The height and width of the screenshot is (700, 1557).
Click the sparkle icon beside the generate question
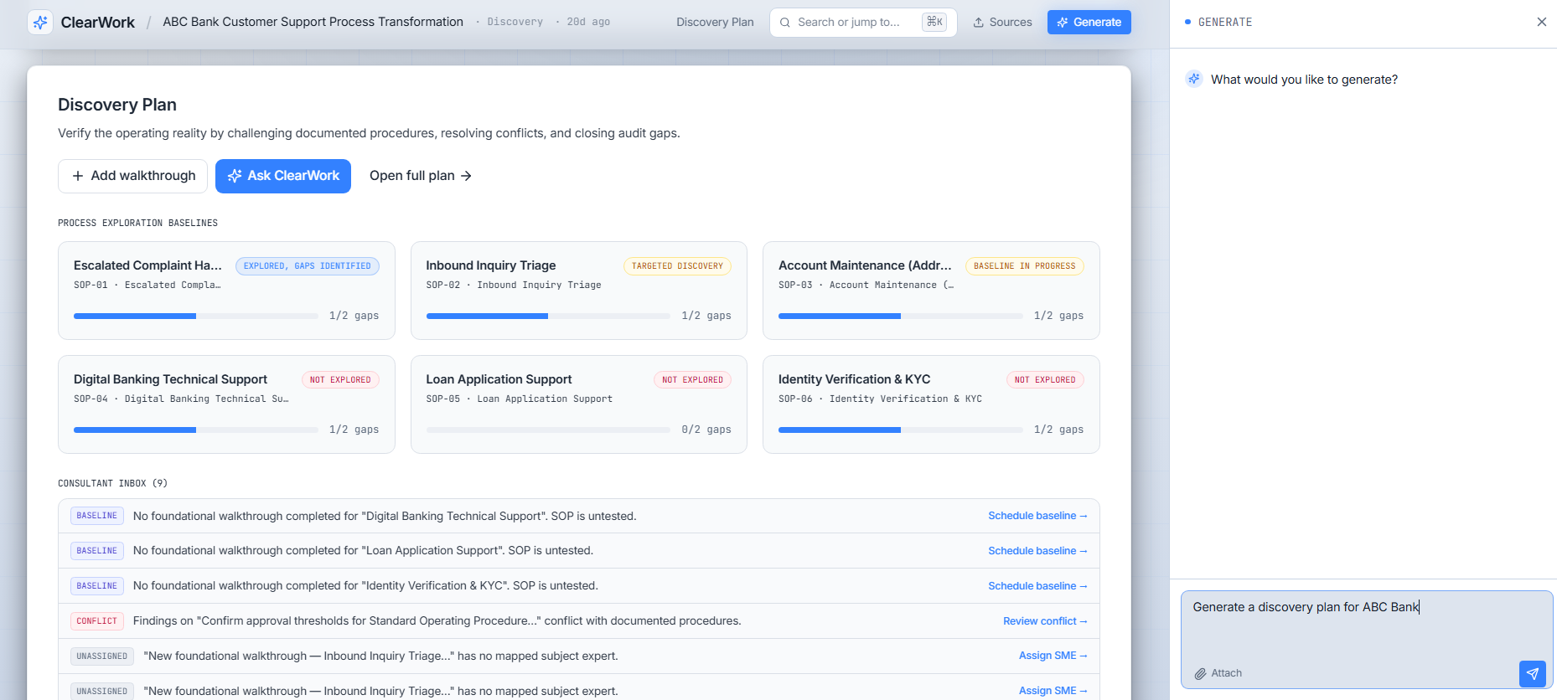[x=1194, y=79]
